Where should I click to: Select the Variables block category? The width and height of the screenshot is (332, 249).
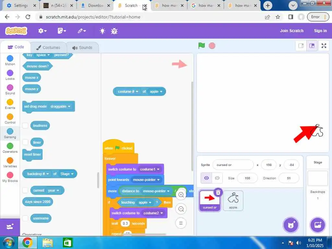point(10,163)
